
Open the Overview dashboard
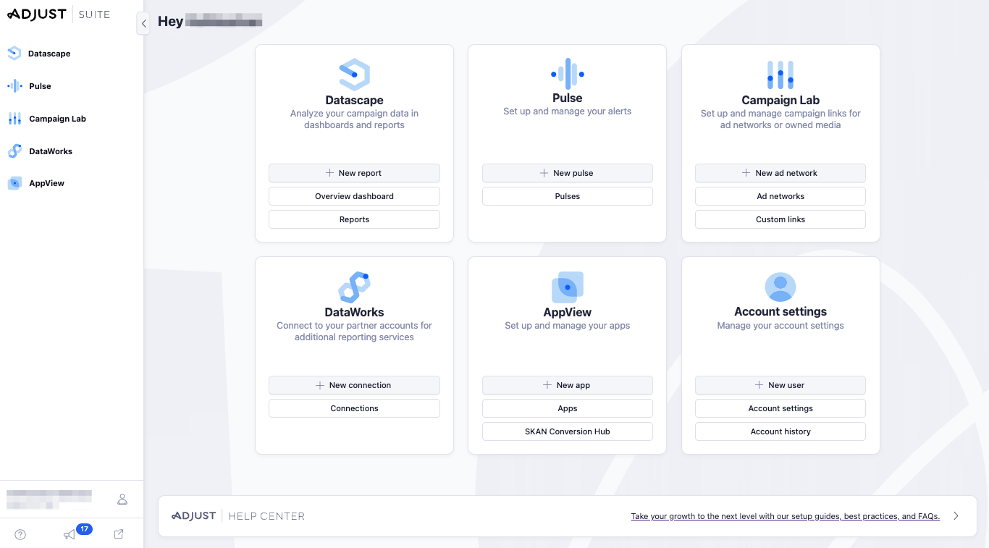tap(354, 196)
